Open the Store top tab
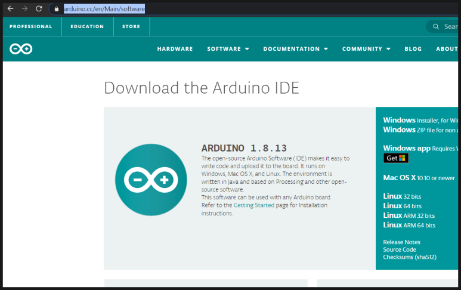 point(131,26)
